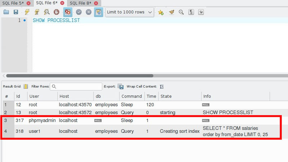The width and height of the screenshot is (288, 162).
Task: Close the SQL File 8* tab
Action: click(x=96, y=3)
